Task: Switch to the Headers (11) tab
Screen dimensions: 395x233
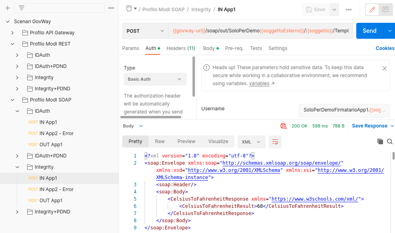Action: tap(181, 48)
